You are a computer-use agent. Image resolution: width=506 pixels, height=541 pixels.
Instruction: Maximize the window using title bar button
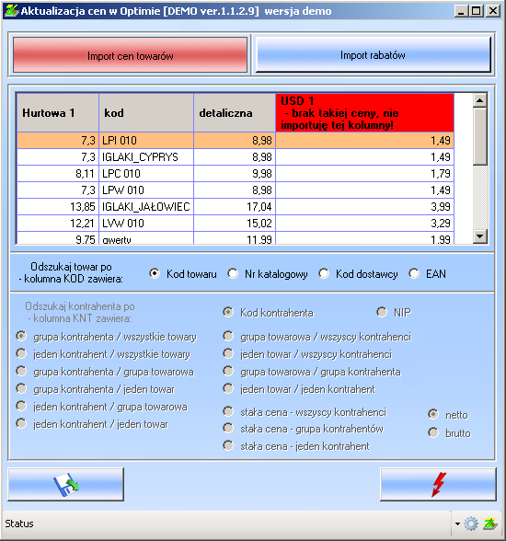tap(477, 11)
